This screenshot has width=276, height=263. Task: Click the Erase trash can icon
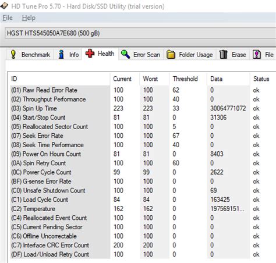[x=224, y=55]
